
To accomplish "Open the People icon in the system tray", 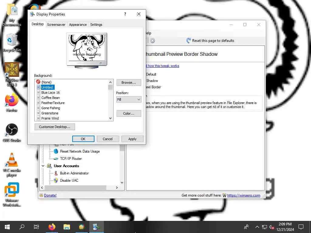I will click(246, 227).
